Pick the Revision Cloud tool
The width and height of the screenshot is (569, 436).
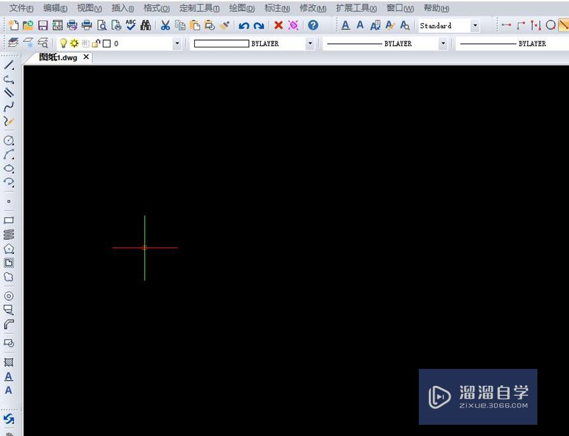pos(9,278)
